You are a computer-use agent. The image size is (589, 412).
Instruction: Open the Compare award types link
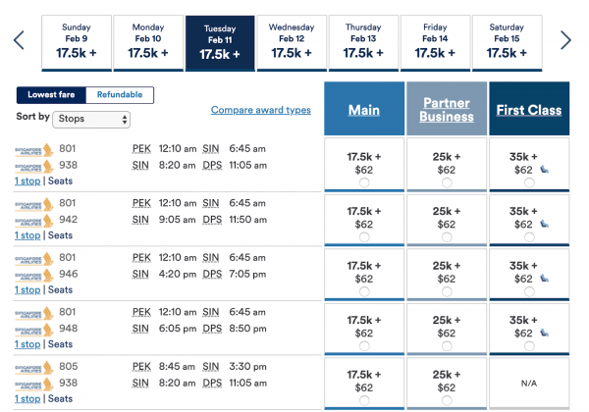pos(260,110)
